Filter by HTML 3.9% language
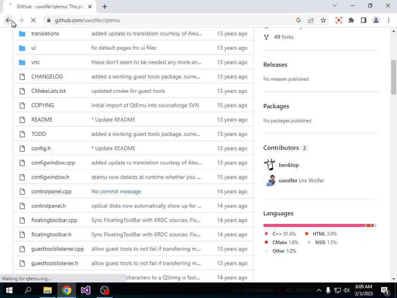397x298 pixels. [321, 234]
